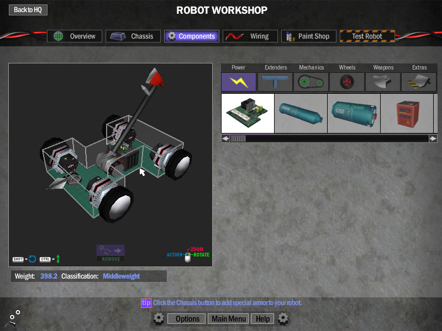This screenshot has width=442, height=331.
Task: Click the tip label icon
Action: [x=146, y=303]
